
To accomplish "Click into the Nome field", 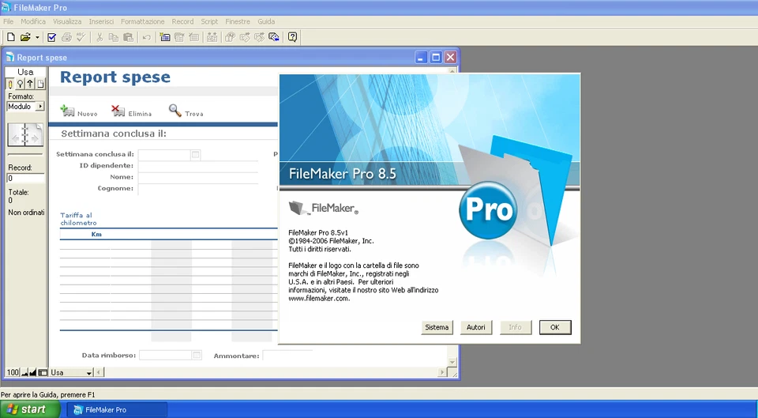I will [198, 177].
